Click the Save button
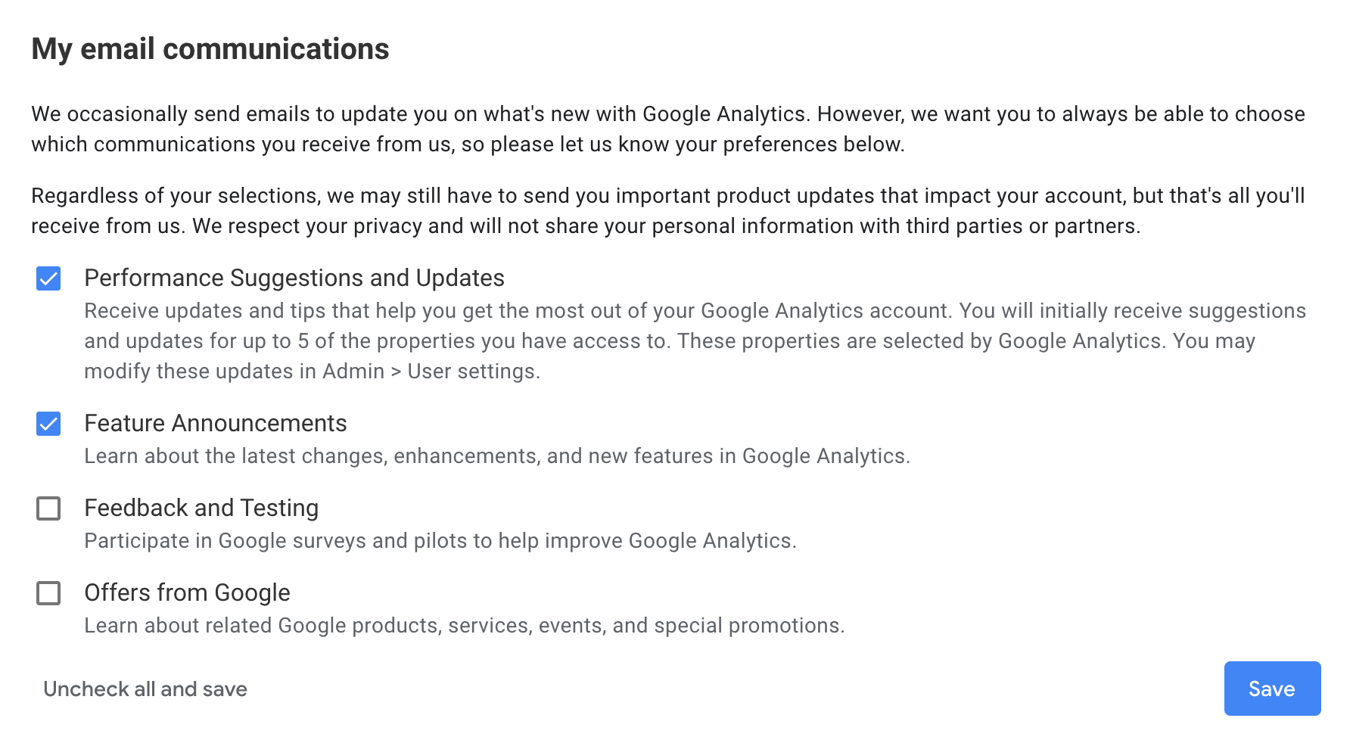Image resolution: width=1353 pixels, height=743 pixels. [x=1272, y=689]
